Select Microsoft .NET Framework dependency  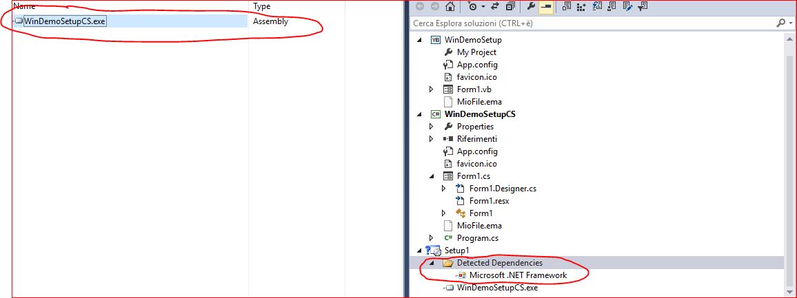point(518,275)
